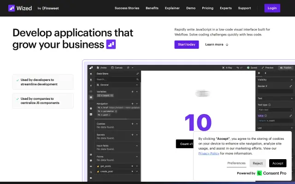Run the create_post request with its play icon

(x=132, y=172)
